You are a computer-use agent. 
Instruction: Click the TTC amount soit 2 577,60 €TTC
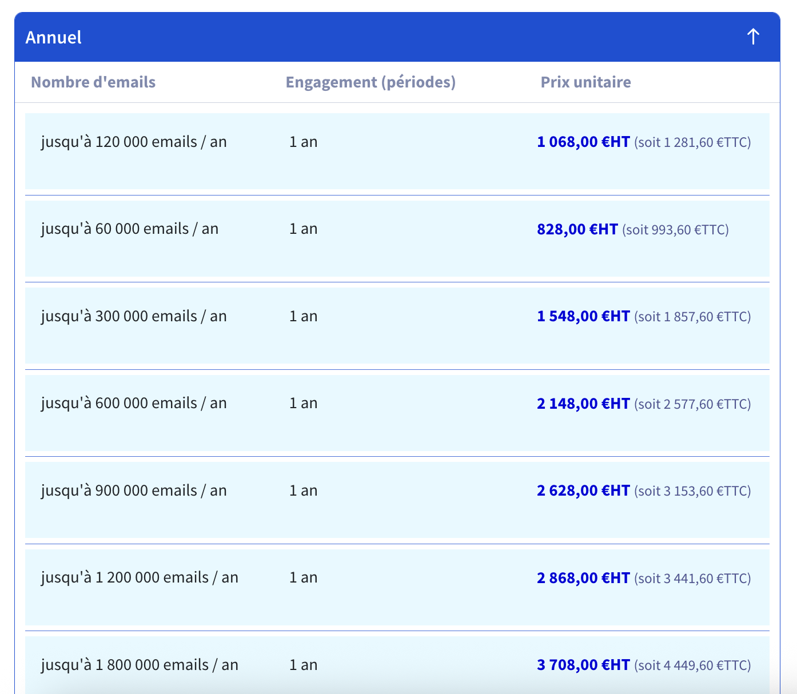692,404
